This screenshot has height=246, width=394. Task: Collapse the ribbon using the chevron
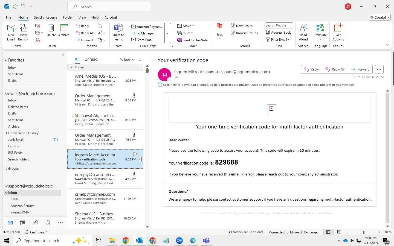pyautogui.click(x=388, y=45)
